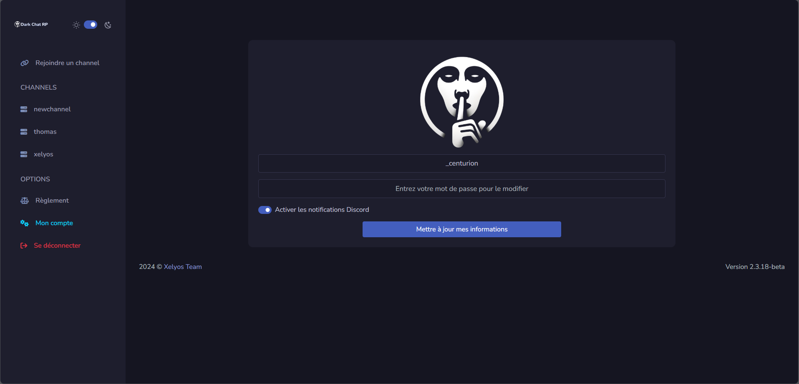Click the link icon beside Rejoindre un channel

pos(25,63)
